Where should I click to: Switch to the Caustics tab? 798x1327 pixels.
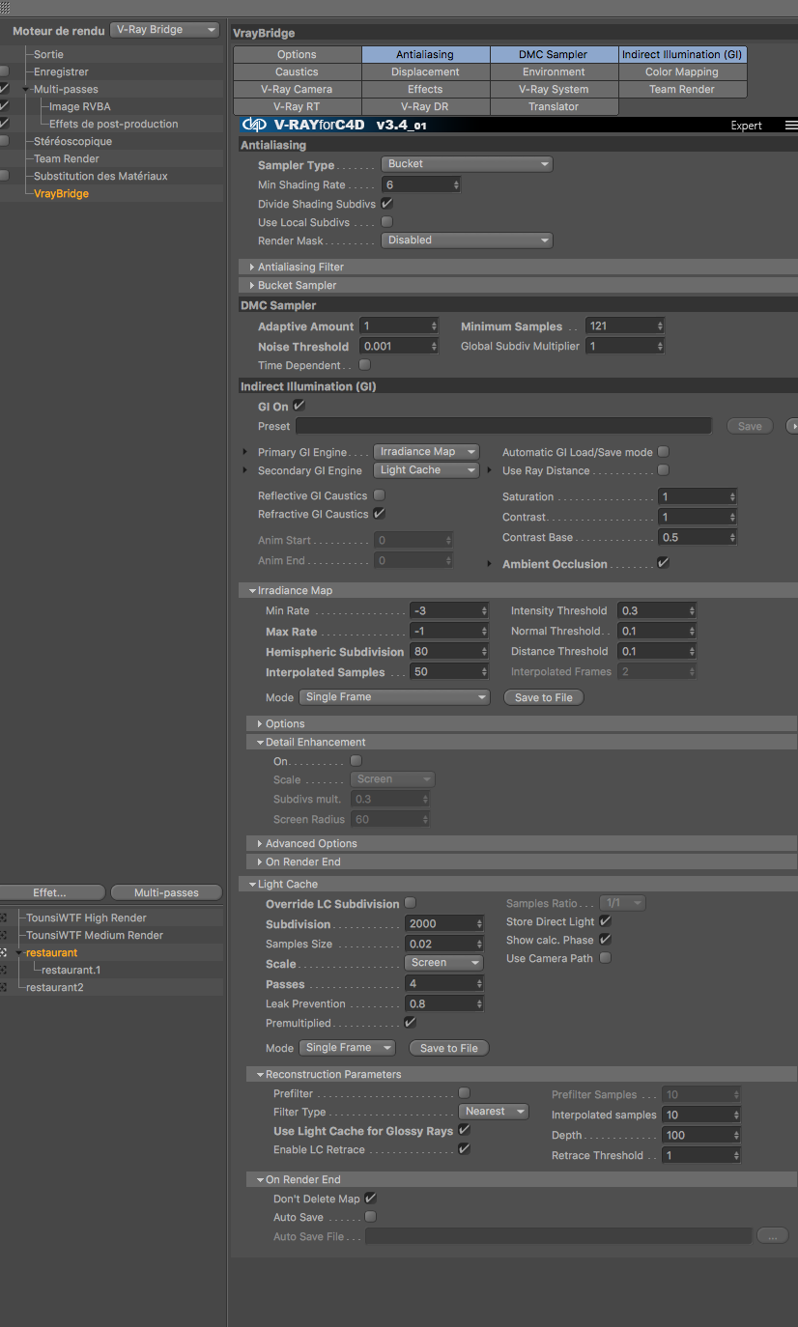coord(297,72)
